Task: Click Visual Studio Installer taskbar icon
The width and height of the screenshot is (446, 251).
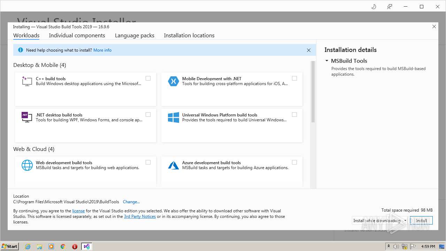Action: [86, 246]
